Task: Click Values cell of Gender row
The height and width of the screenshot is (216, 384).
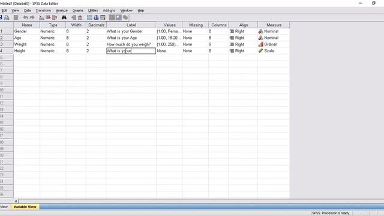Action: click(x=169, y=31)
